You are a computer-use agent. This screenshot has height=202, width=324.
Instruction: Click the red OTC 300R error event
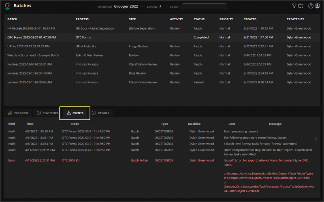tap(70, 160)
